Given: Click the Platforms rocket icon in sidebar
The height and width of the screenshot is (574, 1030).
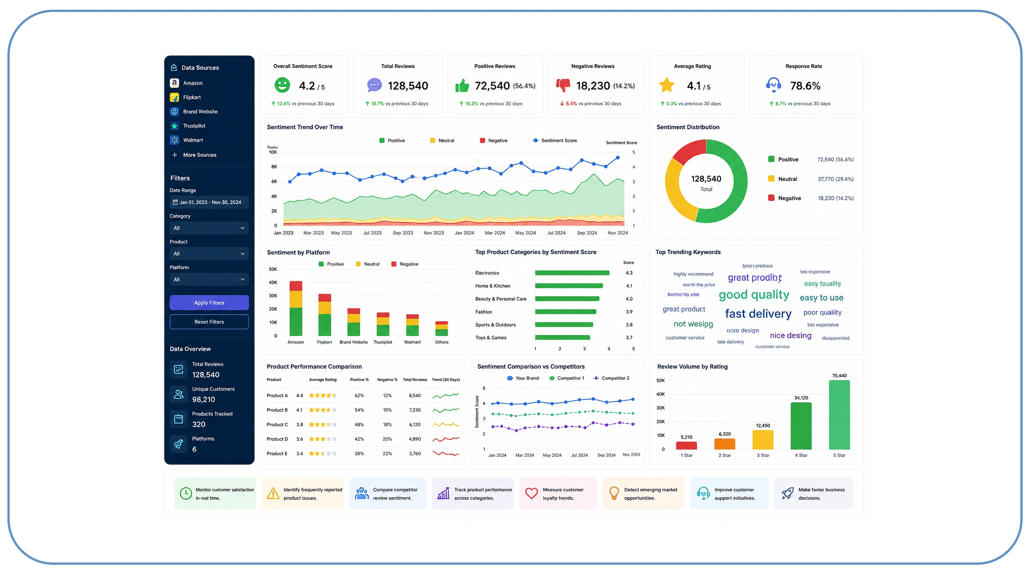Looking at the screenshot, I should click(178, 444).
